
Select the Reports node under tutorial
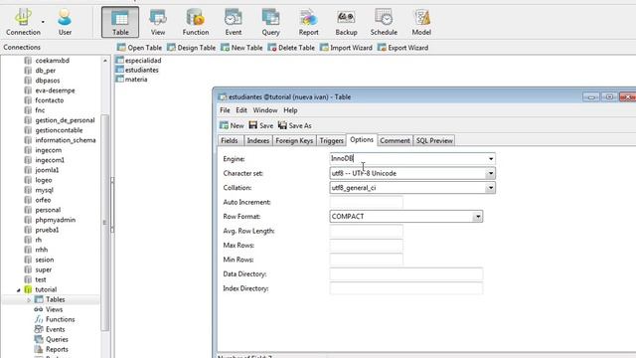click(51, 349)
